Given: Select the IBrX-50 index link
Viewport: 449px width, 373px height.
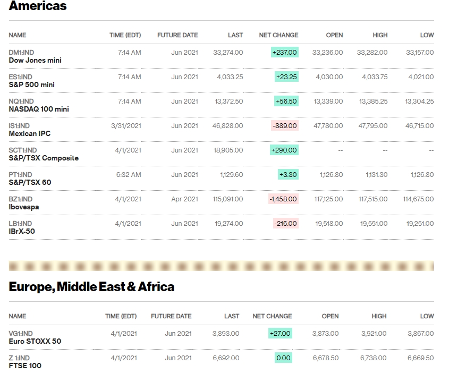Looking at the screenshot, I should tap(22, 232).
